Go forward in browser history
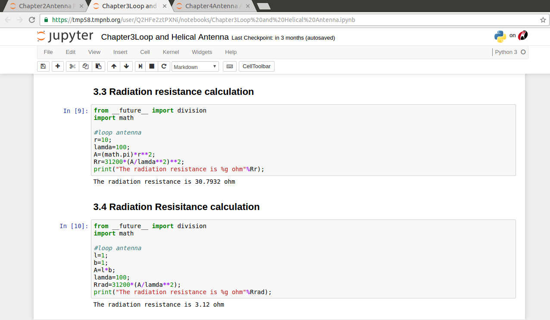The width and height of the screenshot is (550, 320). [20, 20]
